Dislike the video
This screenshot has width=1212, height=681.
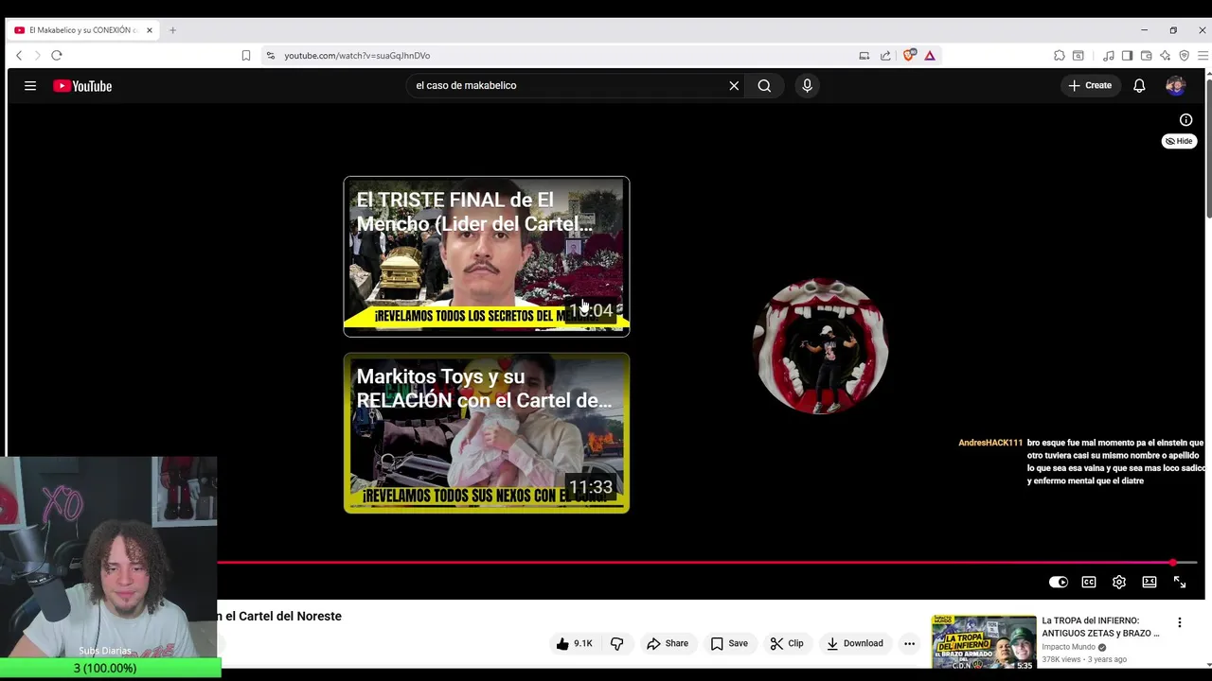tap(617, 643)
